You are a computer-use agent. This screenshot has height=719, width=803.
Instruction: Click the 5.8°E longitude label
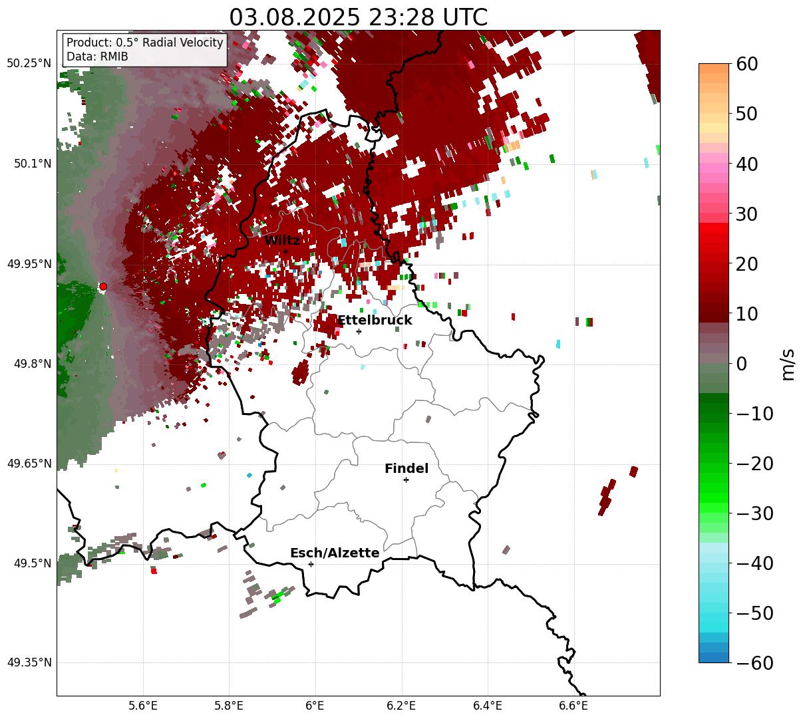[229, 706]
